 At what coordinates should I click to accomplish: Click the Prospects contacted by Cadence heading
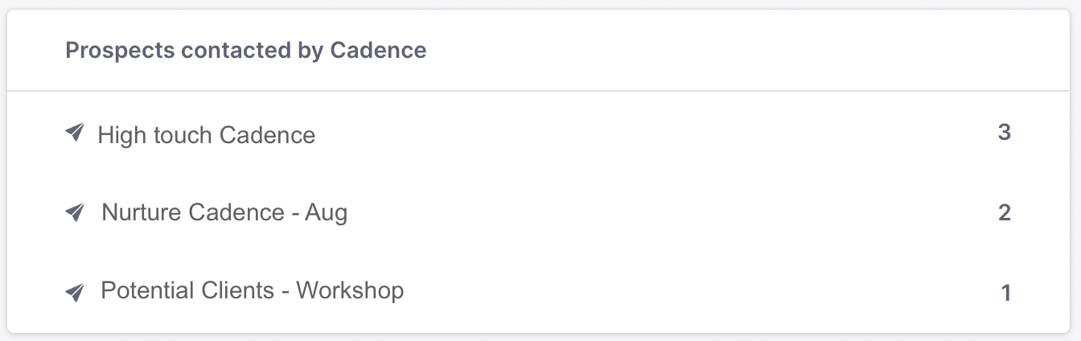[246, 51]
